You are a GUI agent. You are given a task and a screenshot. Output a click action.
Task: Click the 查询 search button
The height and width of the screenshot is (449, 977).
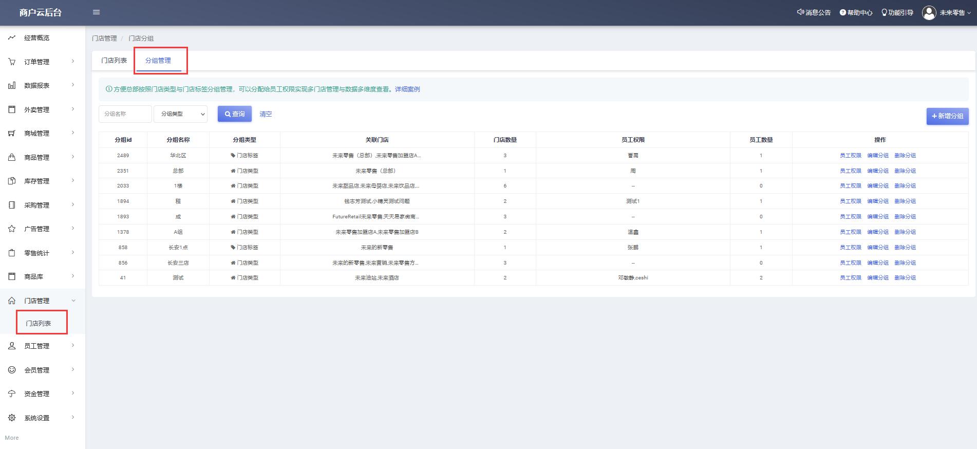point(235,114)
